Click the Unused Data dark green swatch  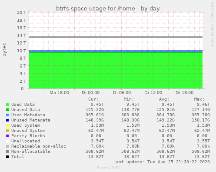tap(7, 110)
